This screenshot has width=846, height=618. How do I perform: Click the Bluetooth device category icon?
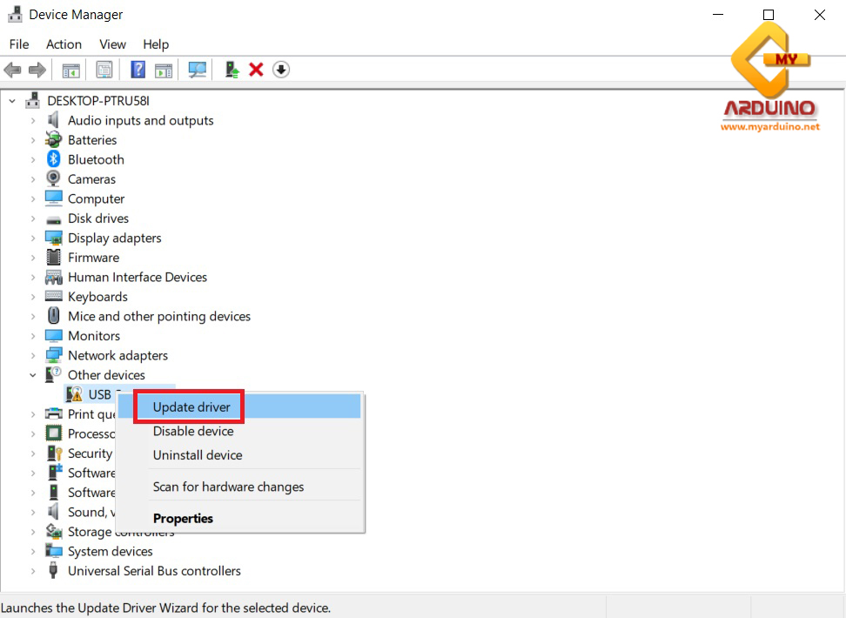[54, 159]
